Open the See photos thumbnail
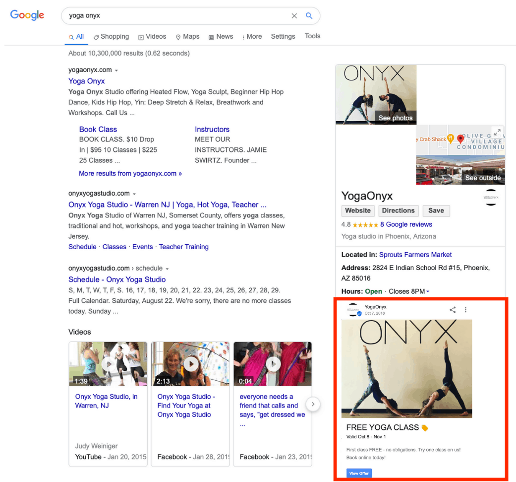Viewport: 516px width, 482px height. click(x=376, y=95)
